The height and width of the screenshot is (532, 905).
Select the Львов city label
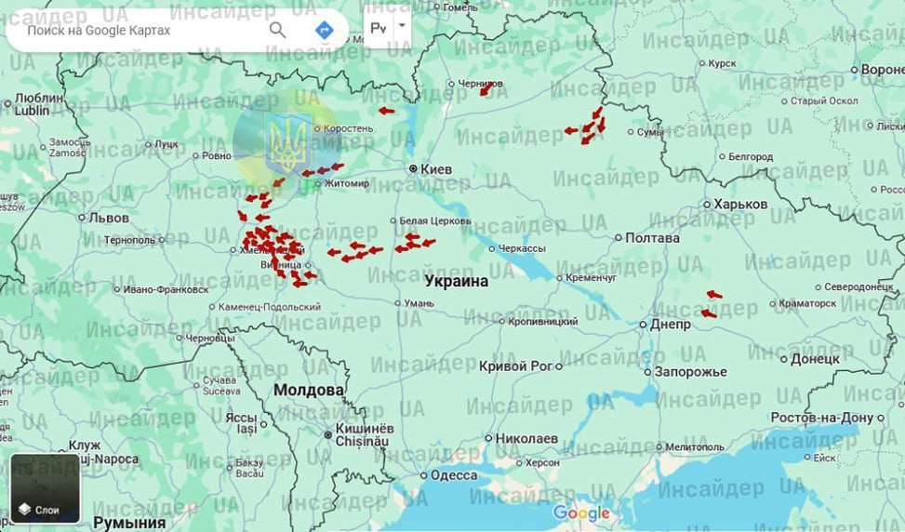tap(109, 218)
